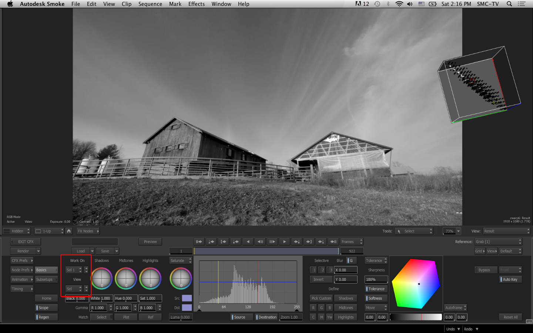This screenshot has width=533, height=333.
Task: Click the Highlights color wheel
Action: pyautogui.click(x=150, y=278)
